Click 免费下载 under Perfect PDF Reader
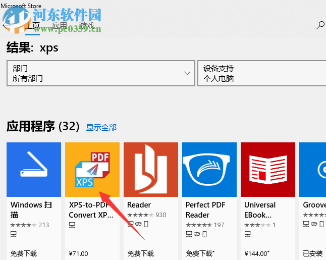This screenshot has width=326, height=260. pos(200,253)
